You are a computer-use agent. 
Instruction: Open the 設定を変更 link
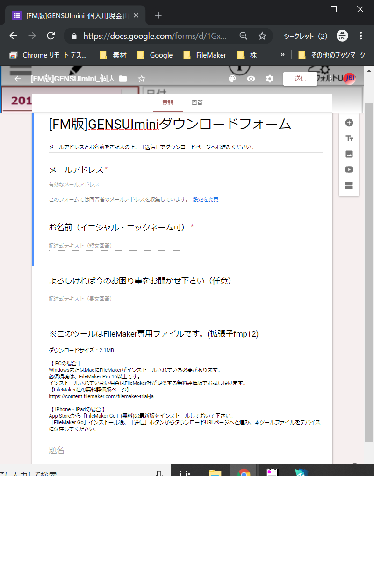click(x=206, y=199)
